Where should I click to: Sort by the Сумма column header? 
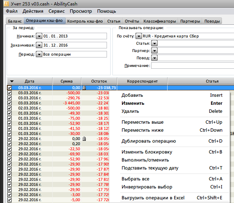coord(66,81)
